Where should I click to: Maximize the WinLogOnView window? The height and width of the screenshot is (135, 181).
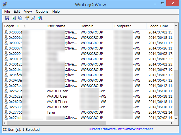tap(163, 3)
